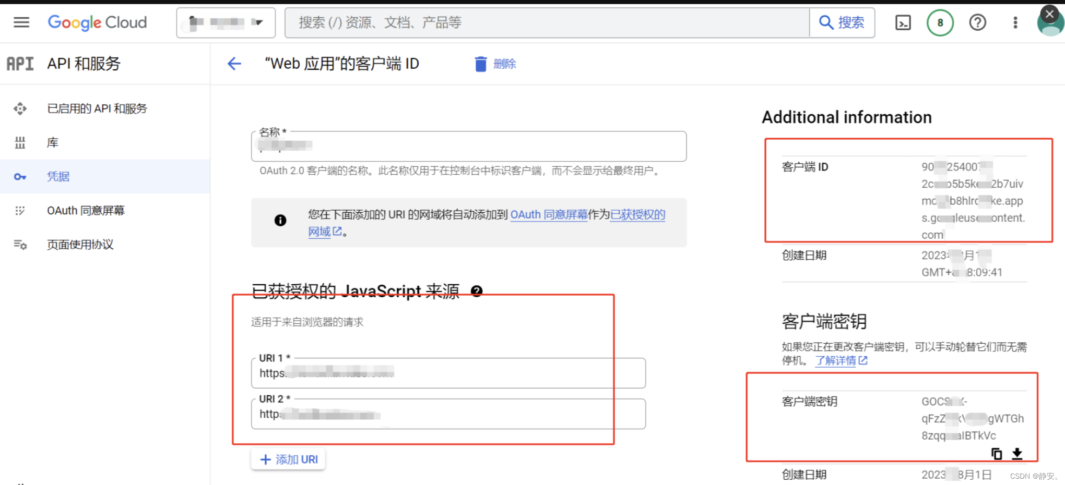Copy the 客户端密钥 to clipboard
The width and height of the screenshot is (1065, 485).
997,454
